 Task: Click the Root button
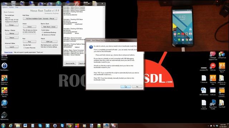pyautogui.click(x=29, y=42)
